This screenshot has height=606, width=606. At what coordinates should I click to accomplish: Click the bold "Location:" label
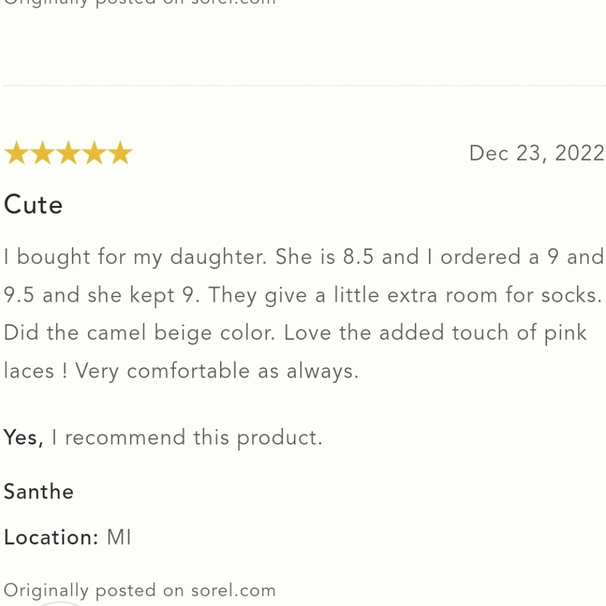point(51,538)
